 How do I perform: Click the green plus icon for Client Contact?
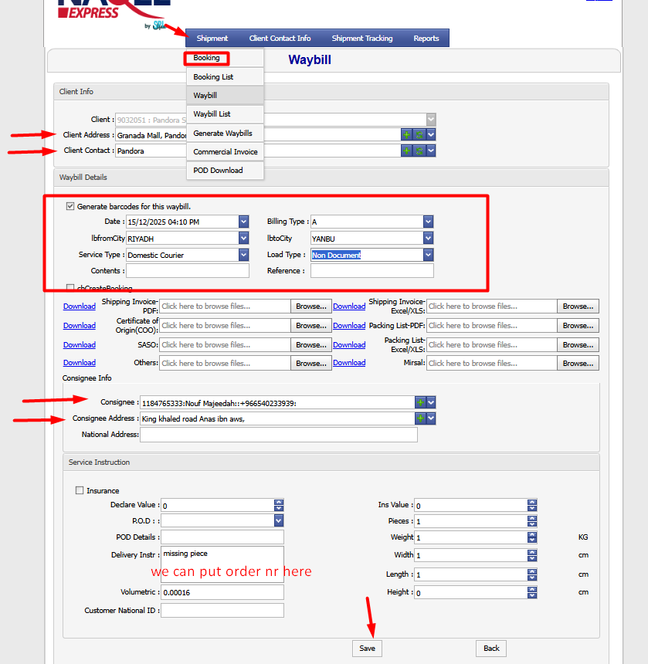pyautogui.click(x=406, y=151)
